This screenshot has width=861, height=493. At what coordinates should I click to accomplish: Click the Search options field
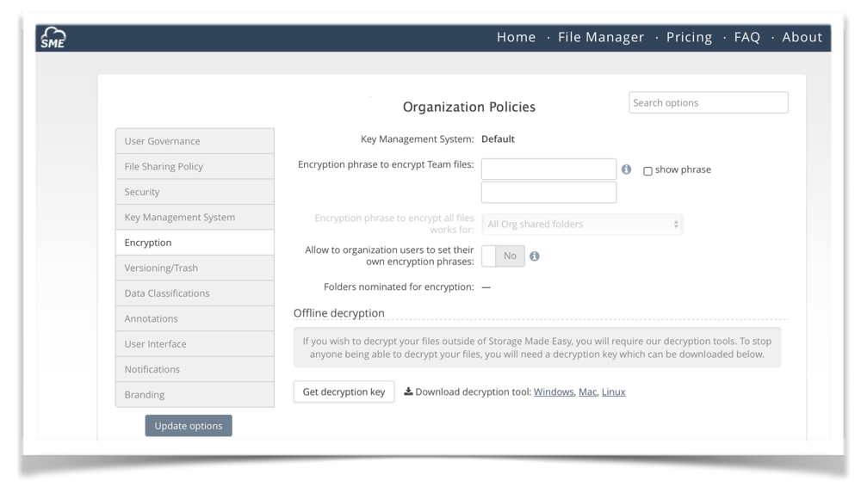coord(708,103)
